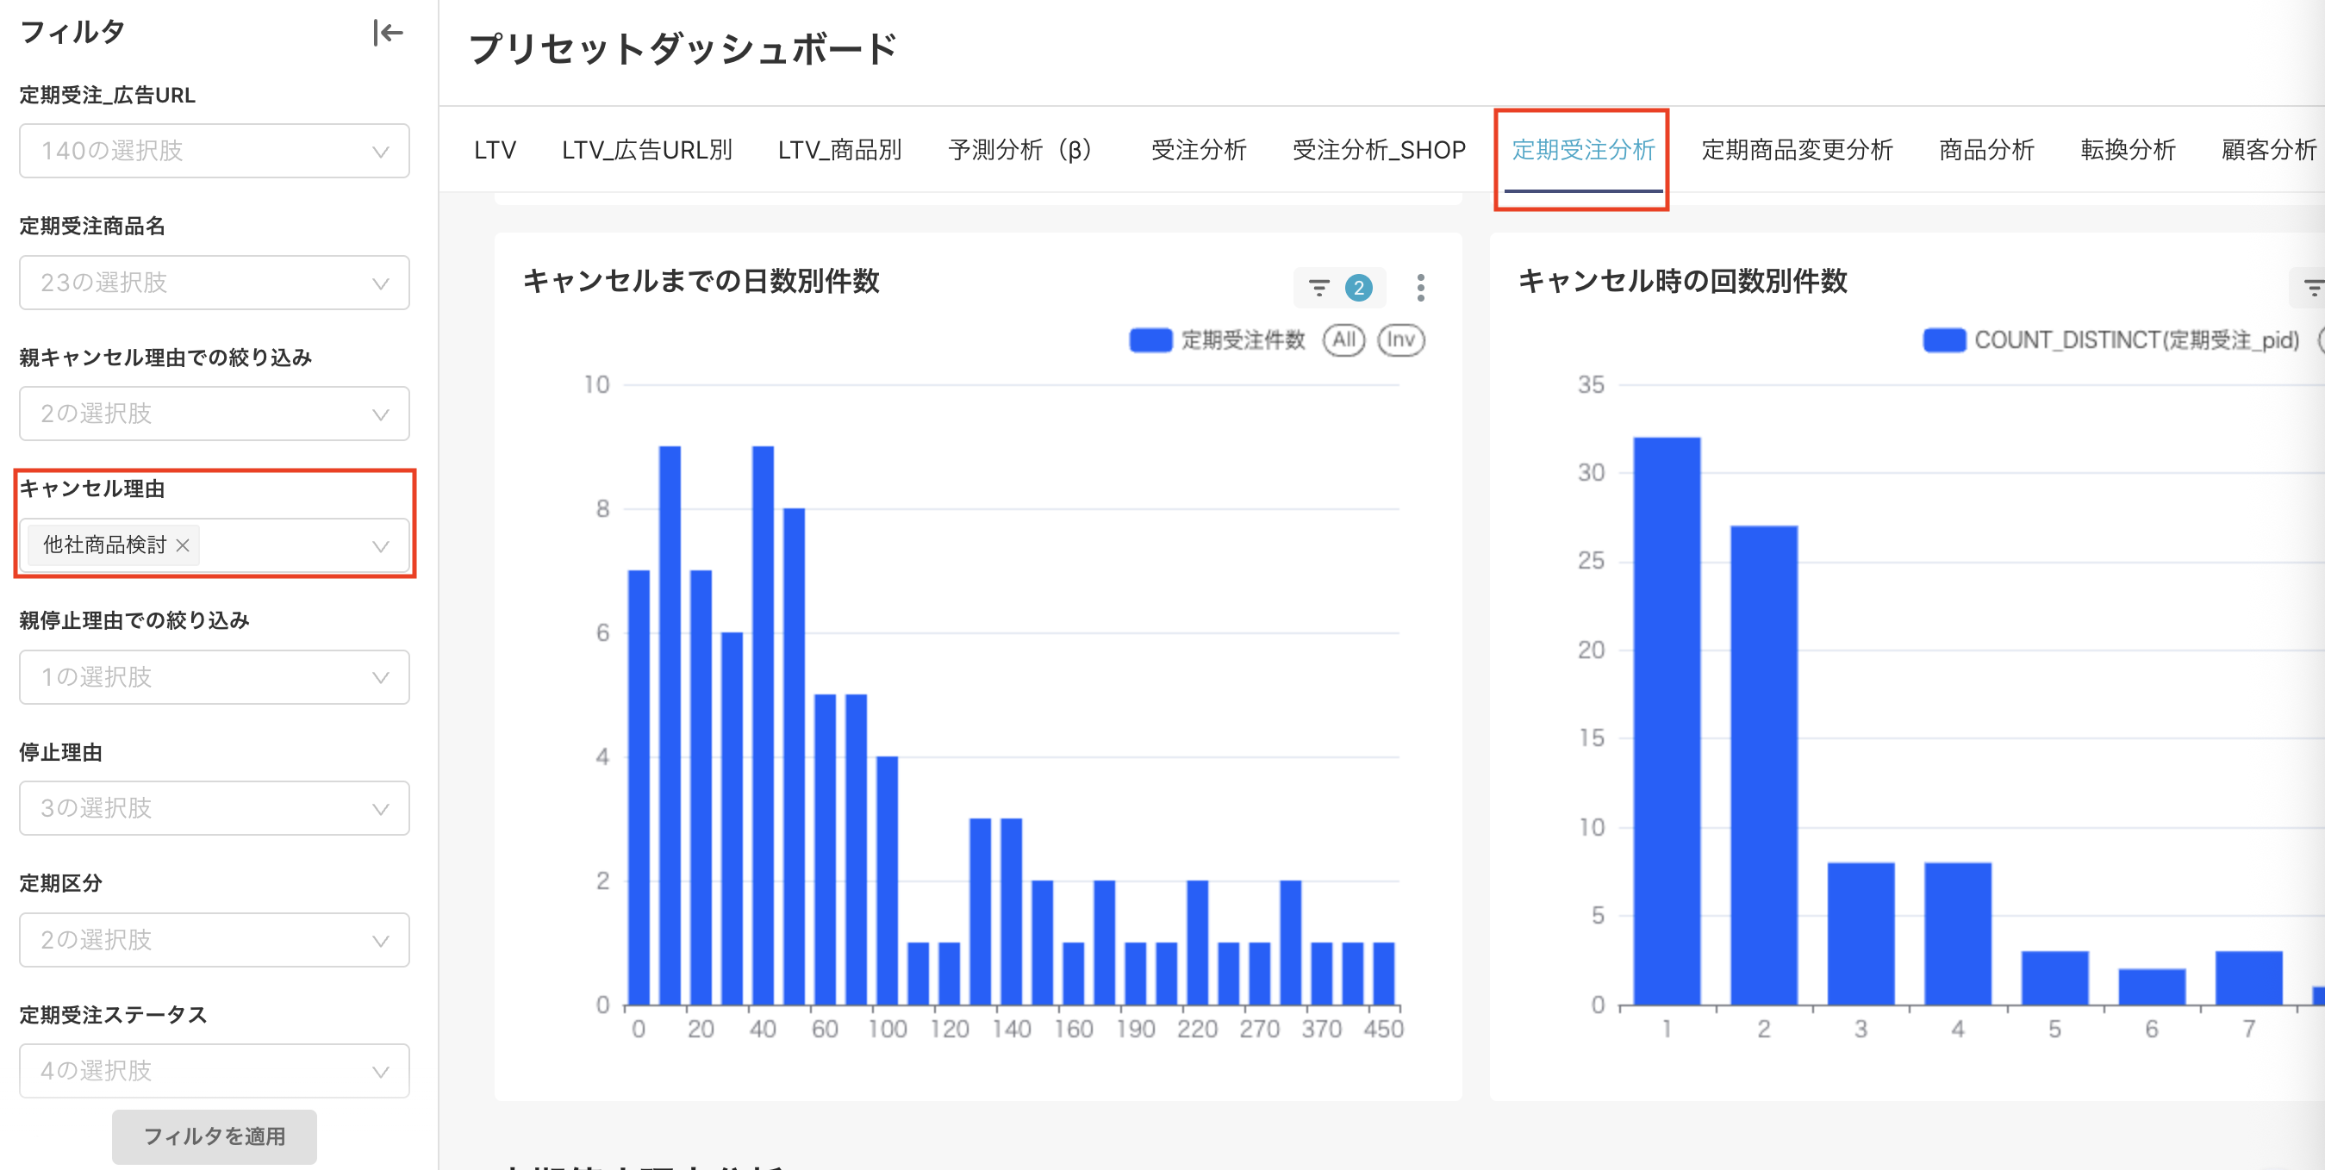This screenshot has height=1170, width=2325.
Task: Open 定期受注ステータス dropdown
Action: [x=215, y=1070]
